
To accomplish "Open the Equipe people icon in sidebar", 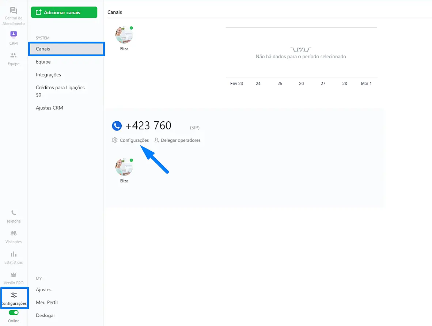I will tap(14, 56).
